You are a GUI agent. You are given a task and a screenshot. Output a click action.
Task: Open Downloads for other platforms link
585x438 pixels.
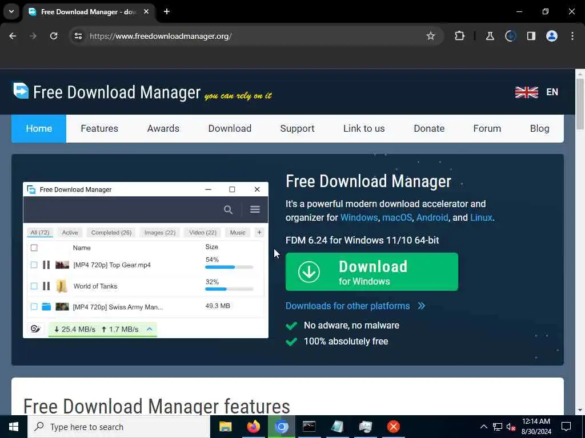tap(355, 306)
